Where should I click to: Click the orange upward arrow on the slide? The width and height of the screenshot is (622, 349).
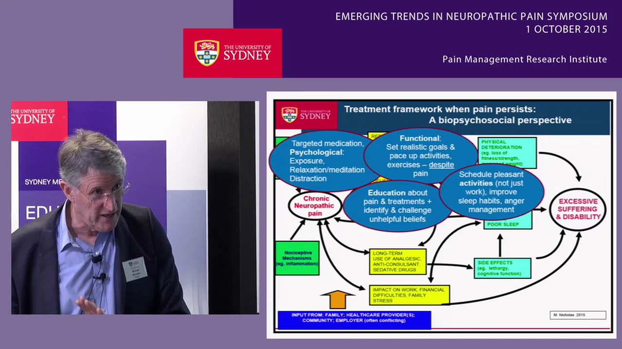[339, 298]
